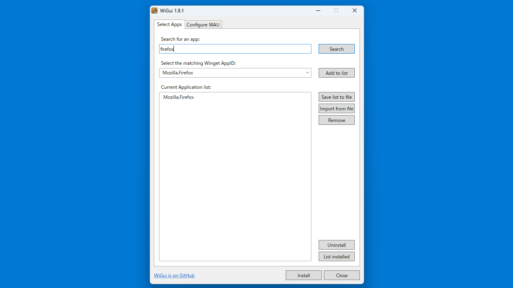The image size is (513, 288).
Task: Click the Close button at bottom
Action: [342, 275]
